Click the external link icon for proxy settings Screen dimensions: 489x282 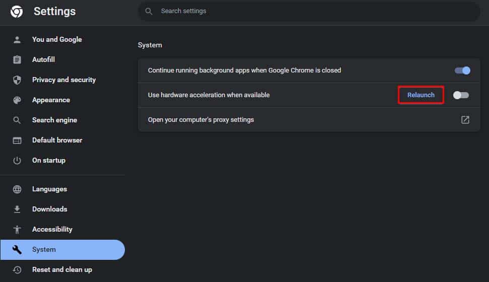(x=465, y=120)
